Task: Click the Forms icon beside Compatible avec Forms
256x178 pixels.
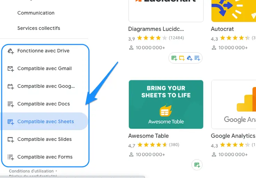Action: (11, 157)
